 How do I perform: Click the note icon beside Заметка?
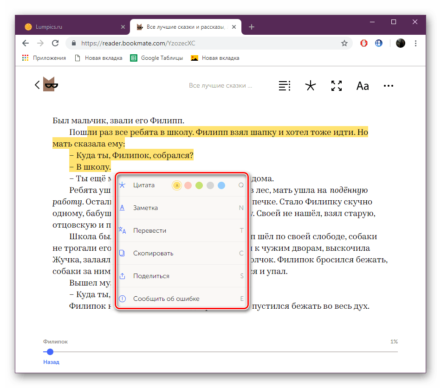(122, 208)
